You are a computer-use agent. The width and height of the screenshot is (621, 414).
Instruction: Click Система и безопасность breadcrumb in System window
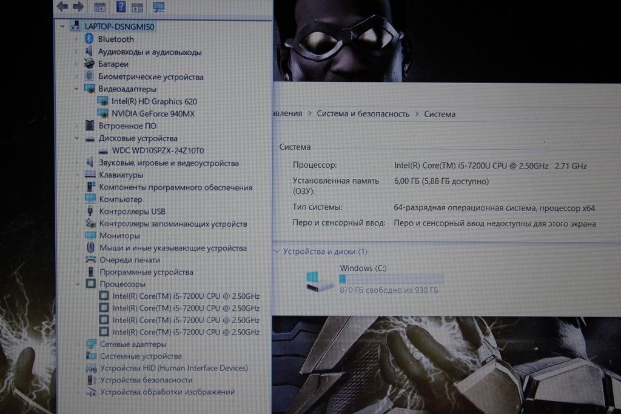click(x=363, y=113)
